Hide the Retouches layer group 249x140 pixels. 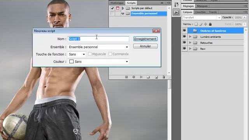[x=184, y=42]
